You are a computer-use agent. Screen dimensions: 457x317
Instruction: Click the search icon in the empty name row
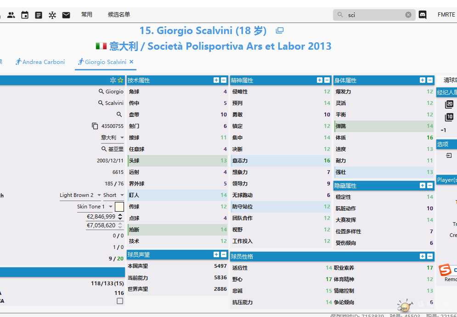pos(119,115)
